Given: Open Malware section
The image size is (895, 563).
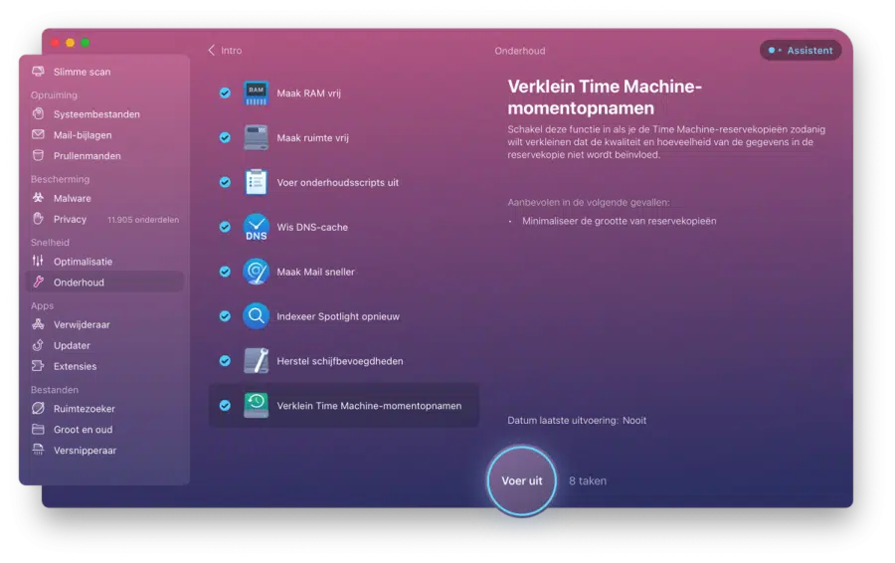Looking at the screenshot, I should point(72,198).
